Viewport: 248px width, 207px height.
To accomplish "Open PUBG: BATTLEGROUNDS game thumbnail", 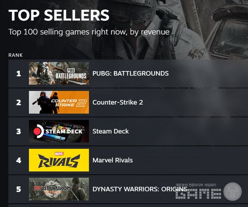I will pyautogui.click(x=59, y=74).
